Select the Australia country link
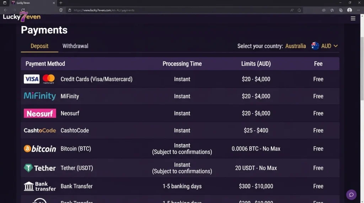Viewport: 364px width, 203px height. [x=295, y=46]
